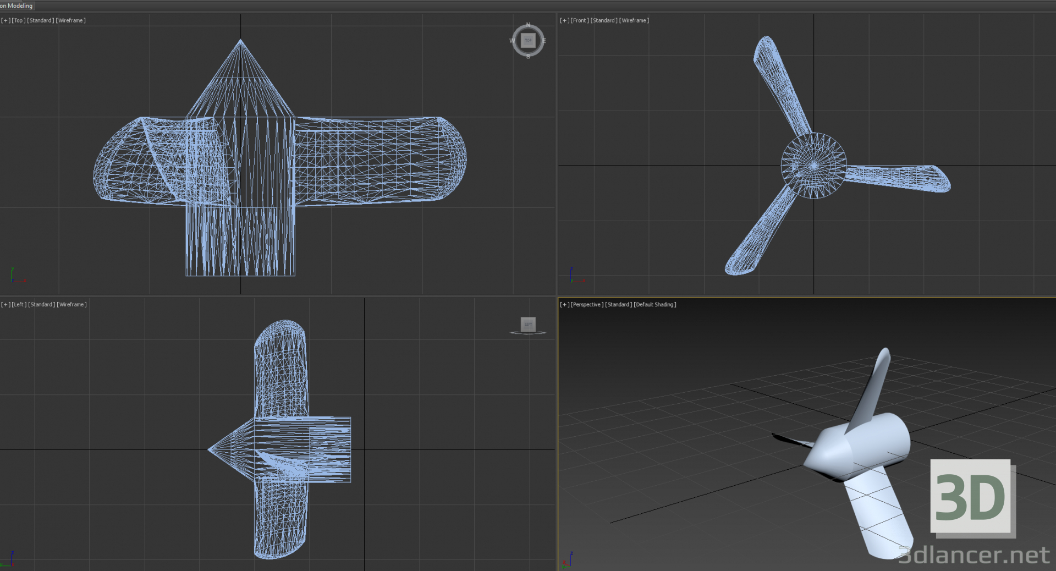Click S on the ViewCube compass
Image resolution: width=1056 pixels, height=571 pixels.
pos(528,56)
